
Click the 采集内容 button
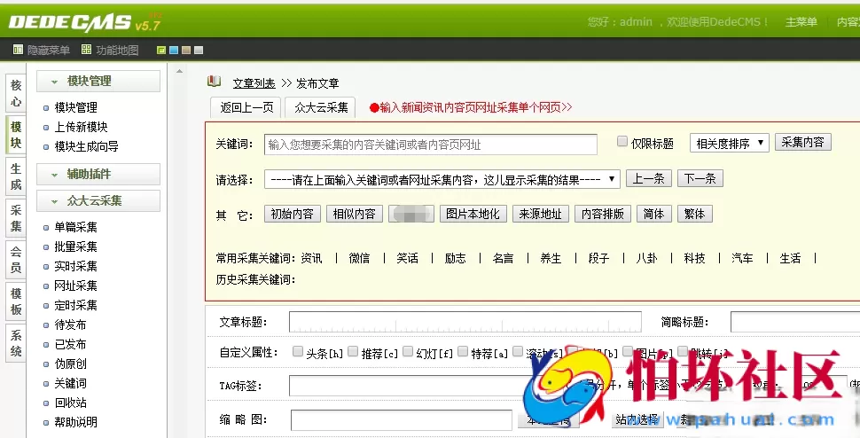[x=803, y=143]
